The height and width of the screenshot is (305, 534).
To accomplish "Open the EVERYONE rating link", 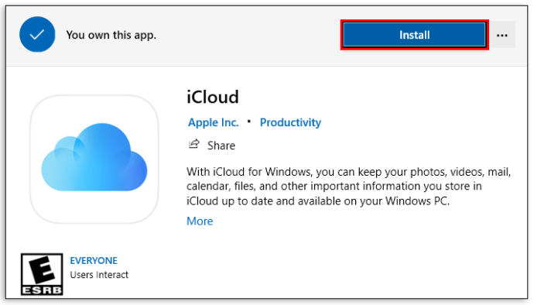I will (x=94, y=261).
